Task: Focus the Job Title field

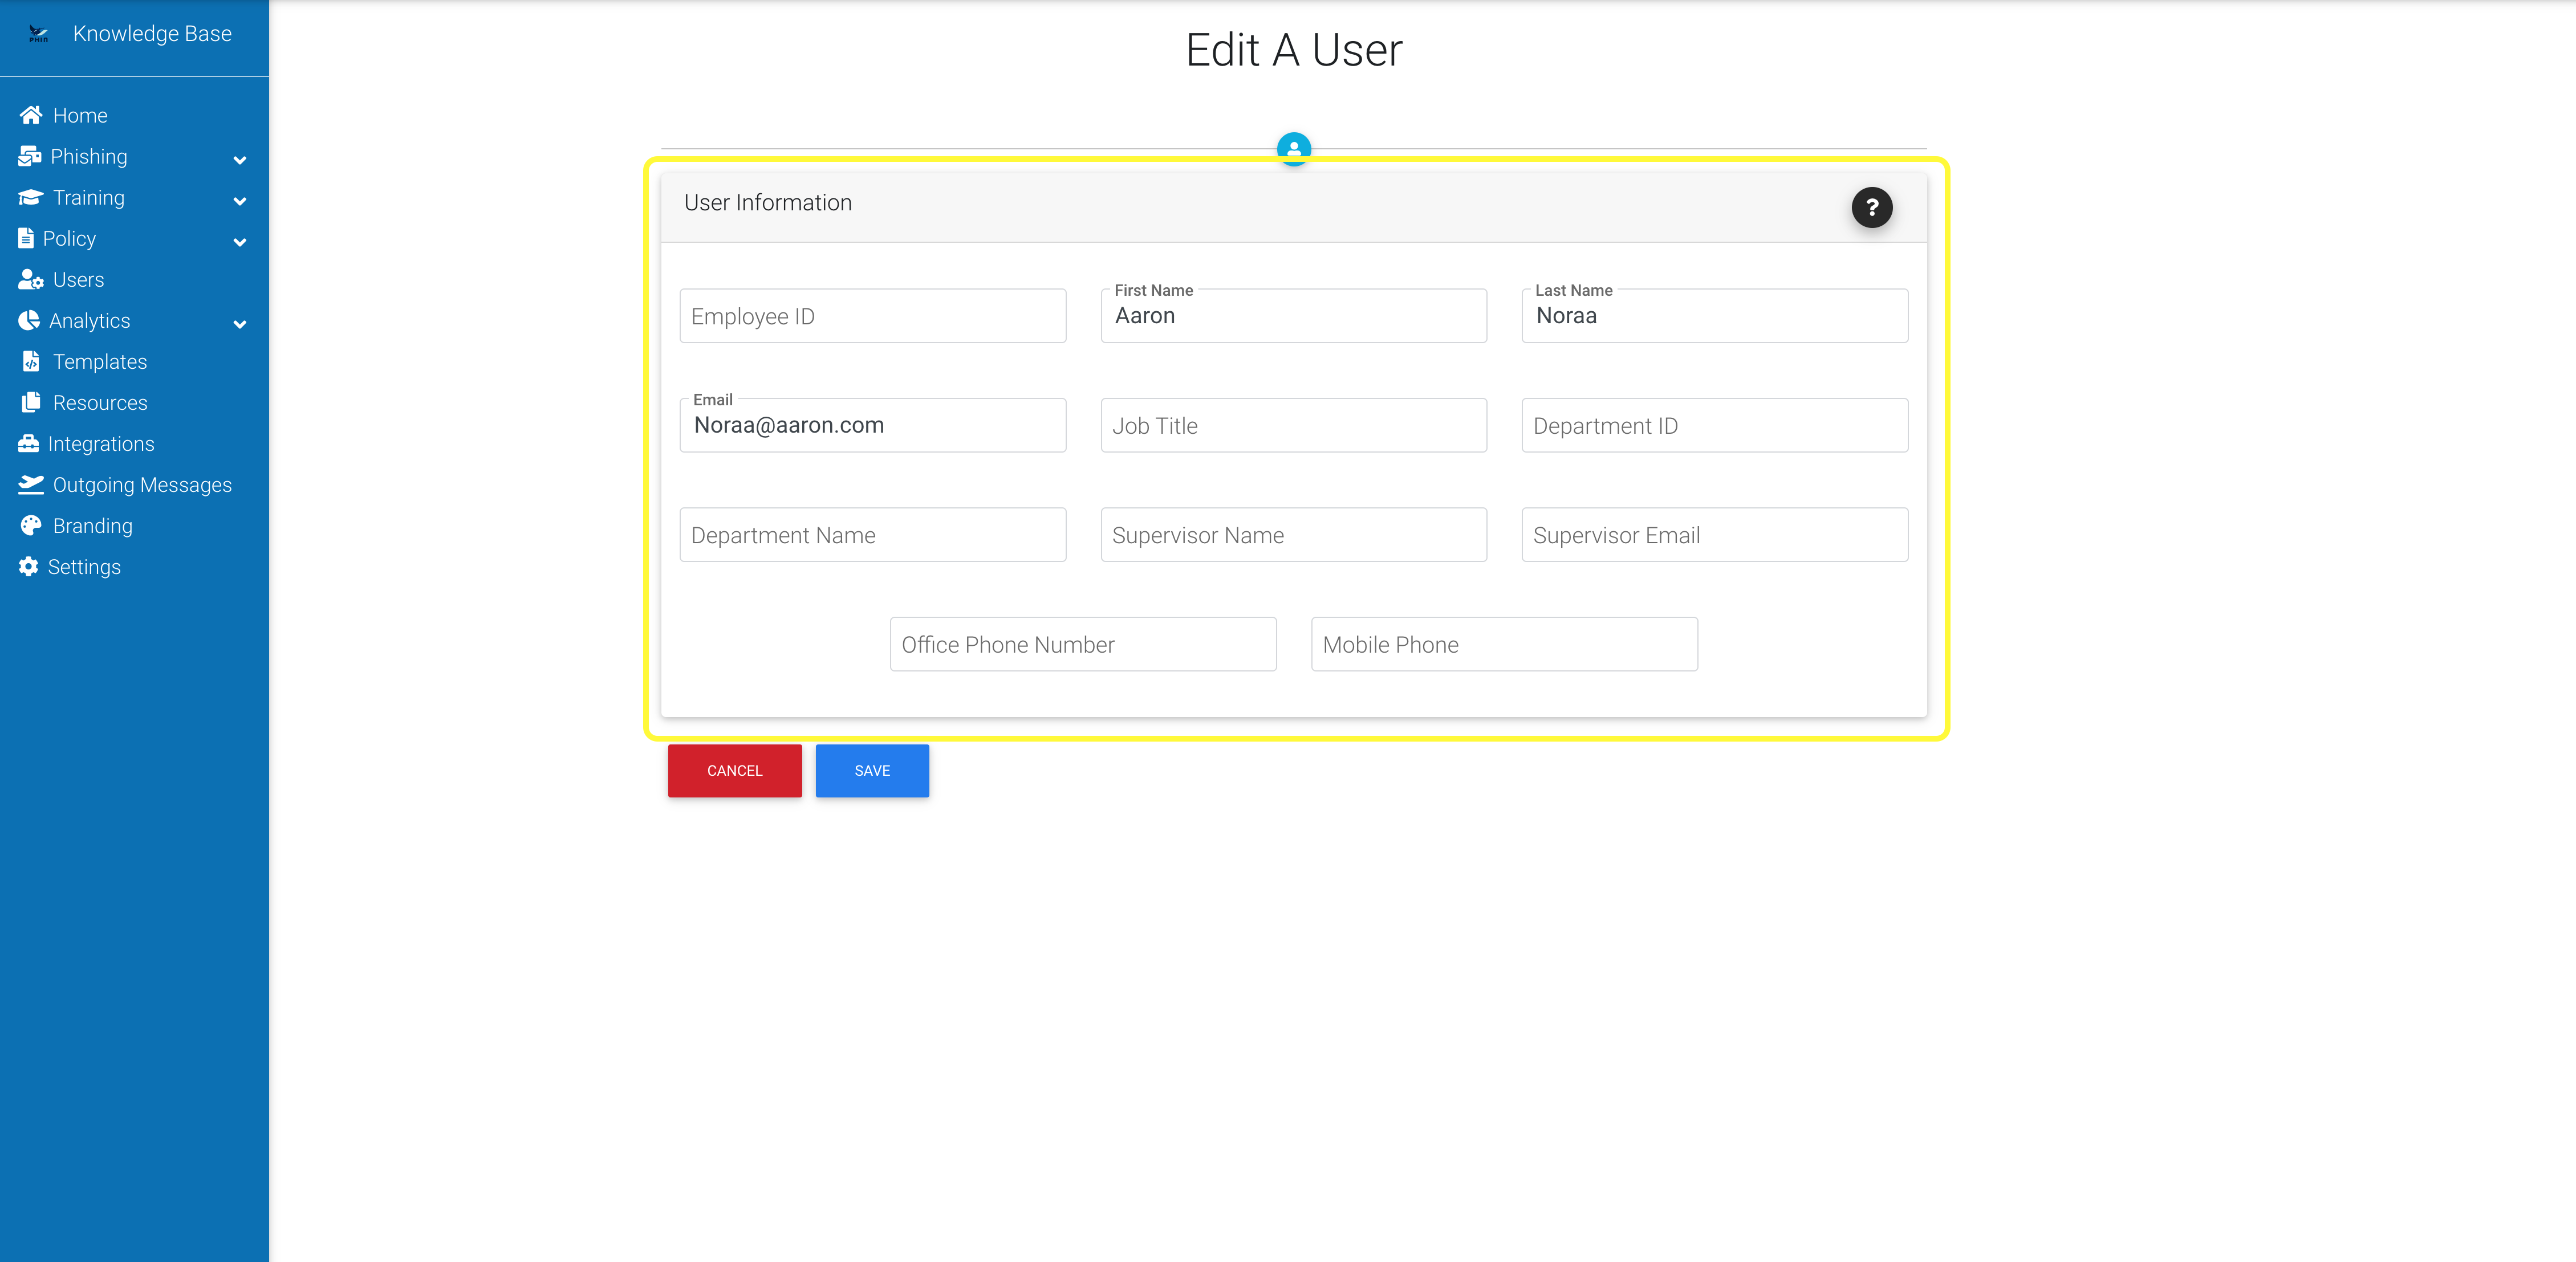Action: [x=1293, y=425]
